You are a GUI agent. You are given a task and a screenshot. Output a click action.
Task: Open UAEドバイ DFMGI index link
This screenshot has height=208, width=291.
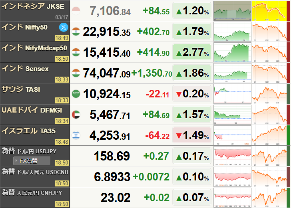pos(32,110)
